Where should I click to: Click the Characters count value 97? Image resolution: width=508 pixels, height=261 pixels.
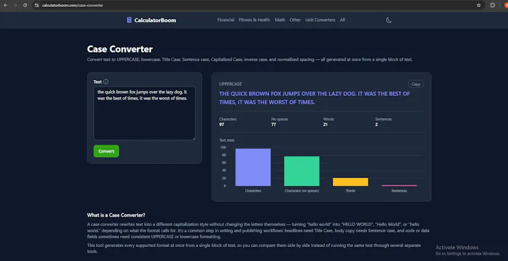[222, 124]
